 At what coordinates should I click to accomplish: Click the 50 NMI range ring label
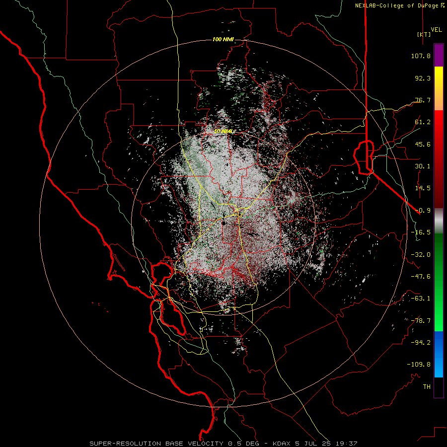[x=223, y=132]
